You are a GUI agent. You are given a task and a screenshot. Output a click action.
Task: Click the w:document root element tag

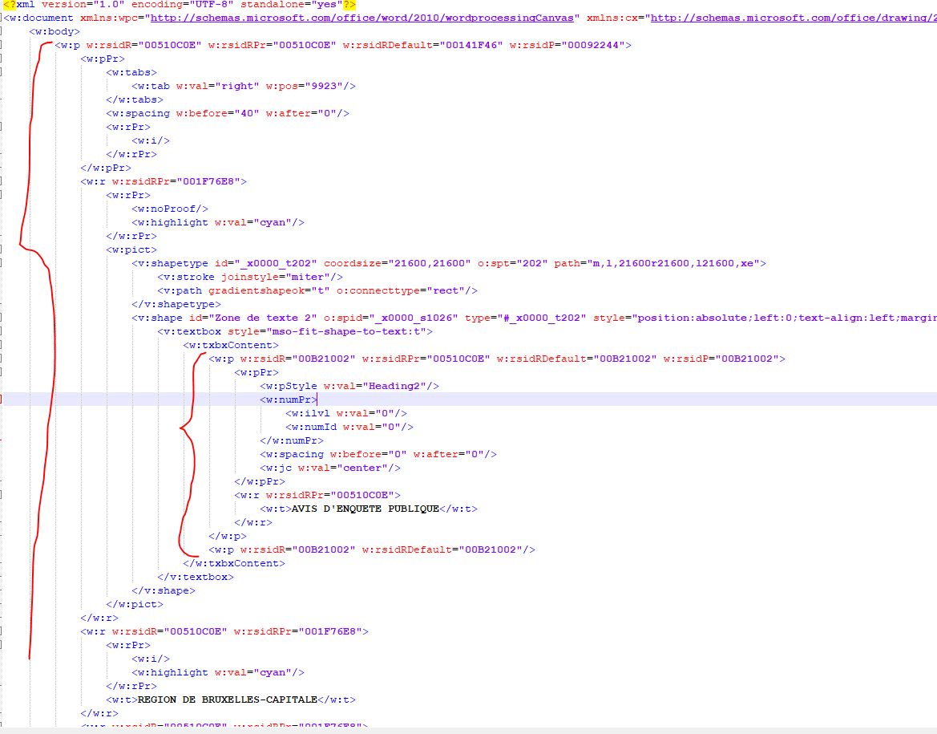(38, 18)
